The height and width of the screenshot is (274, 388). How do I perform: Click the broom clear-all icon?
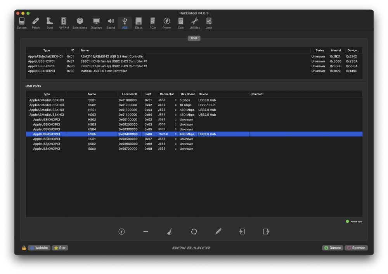tap(170, 232)
